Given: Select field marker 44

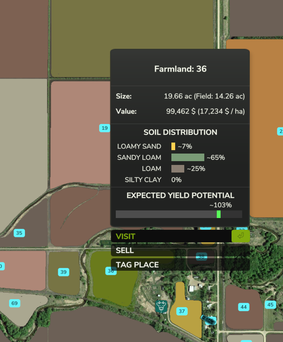Looking at the screenshot, I should 244,307.
